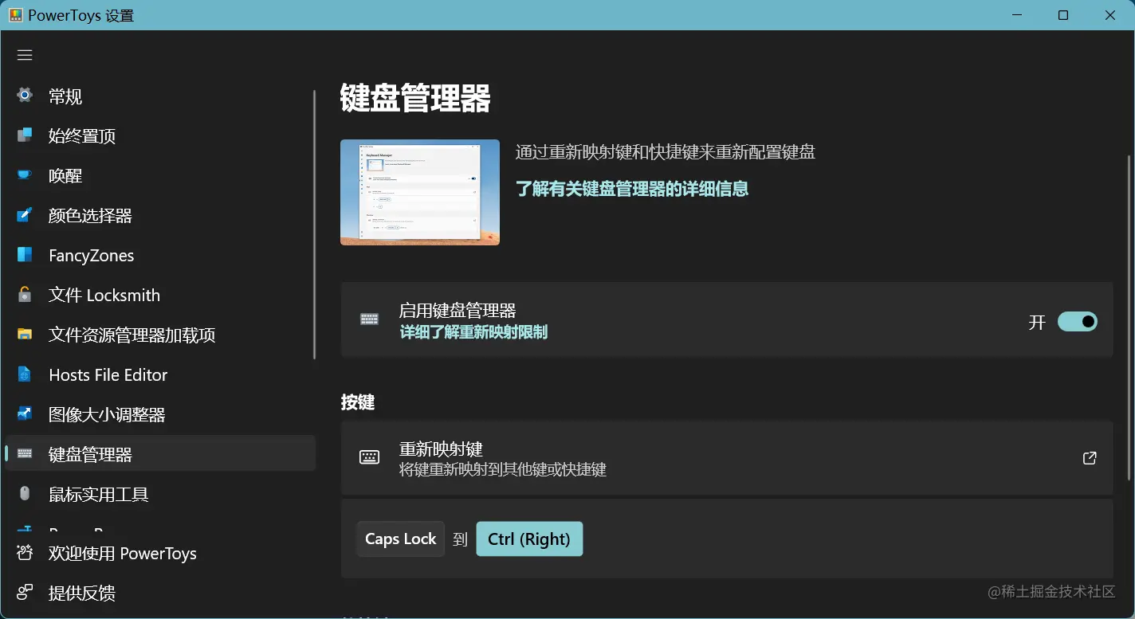Collapse the navigation pane with the hamburger button

(25, 55)
